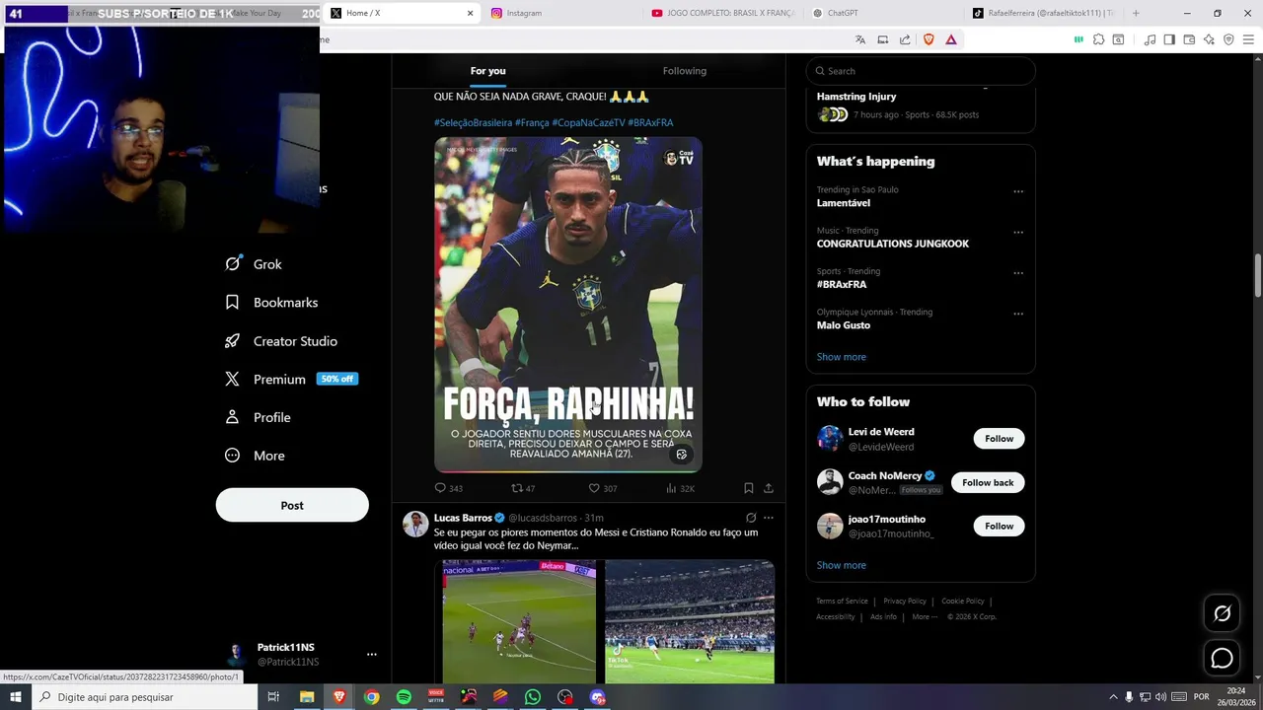Click the Brave Shields lion icon
The image size is (1263, 710).
[x=929, y=39]
